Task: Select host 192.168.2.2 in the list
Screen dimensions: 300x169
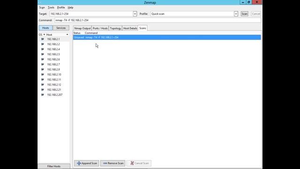Action: 54,44
